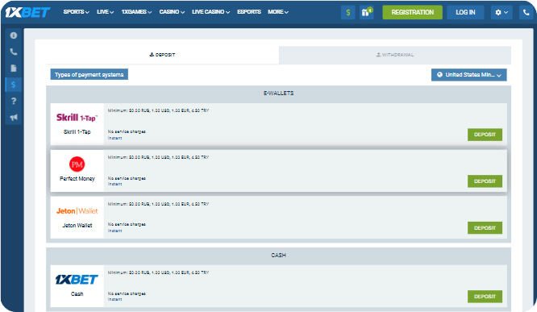Click the Perfect Money label text
The height and width of the screenshot is (312, 537).
pyautogui.click(x=77, y=179)
